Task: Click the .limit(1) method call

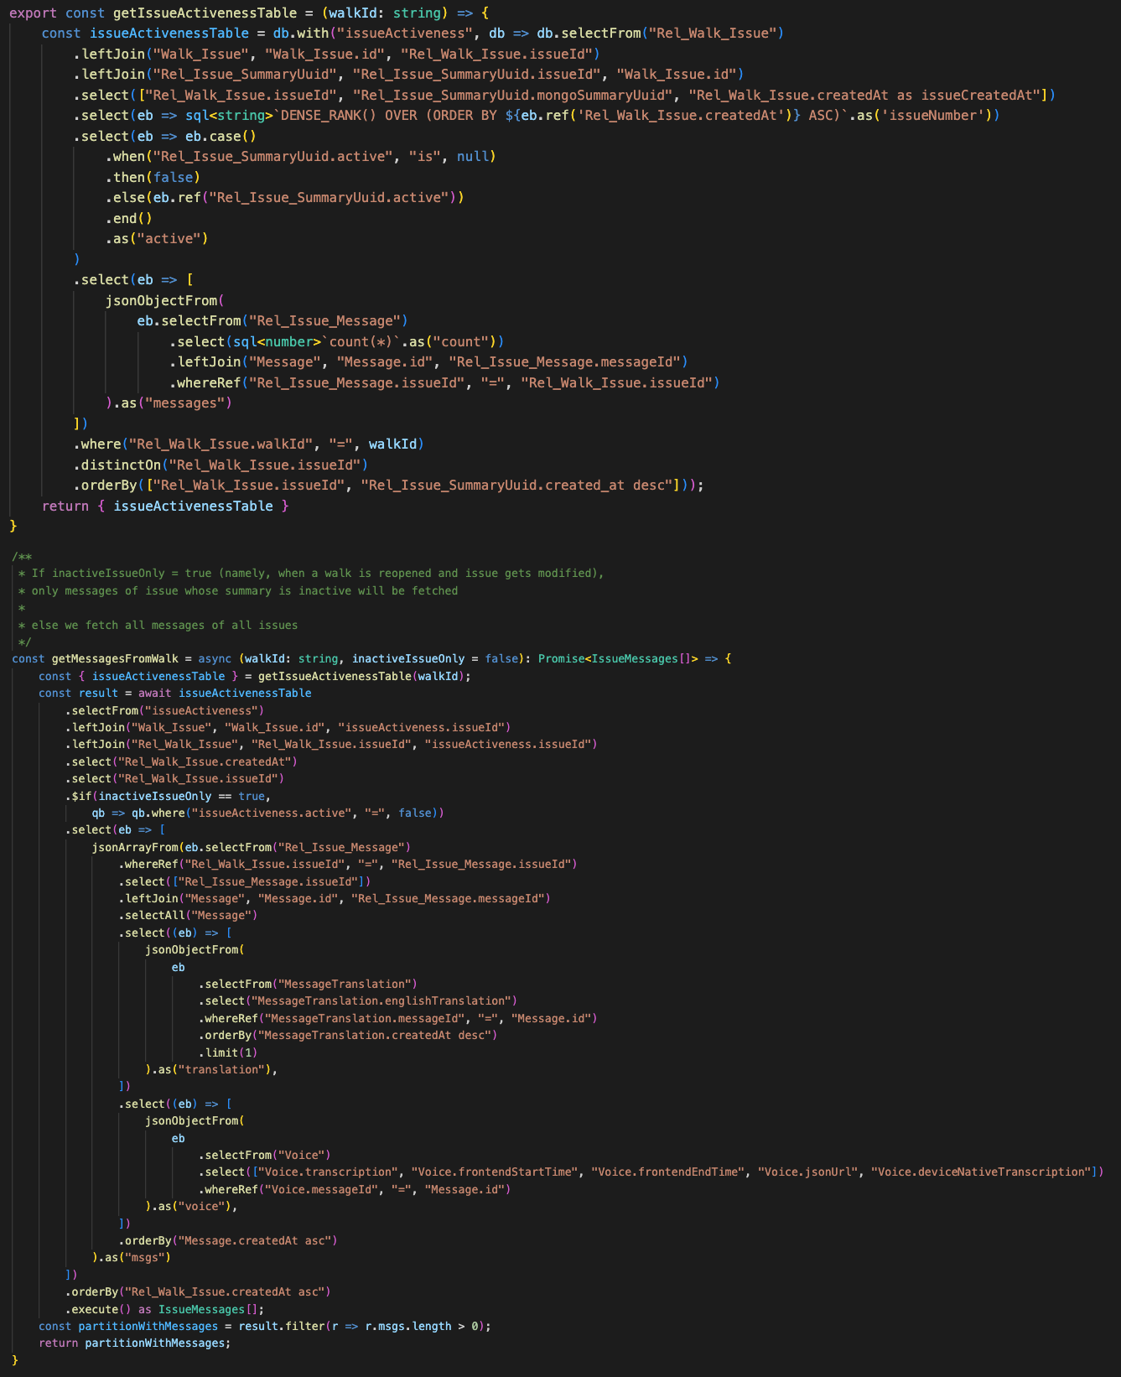Action: [x=227, y=1052]
